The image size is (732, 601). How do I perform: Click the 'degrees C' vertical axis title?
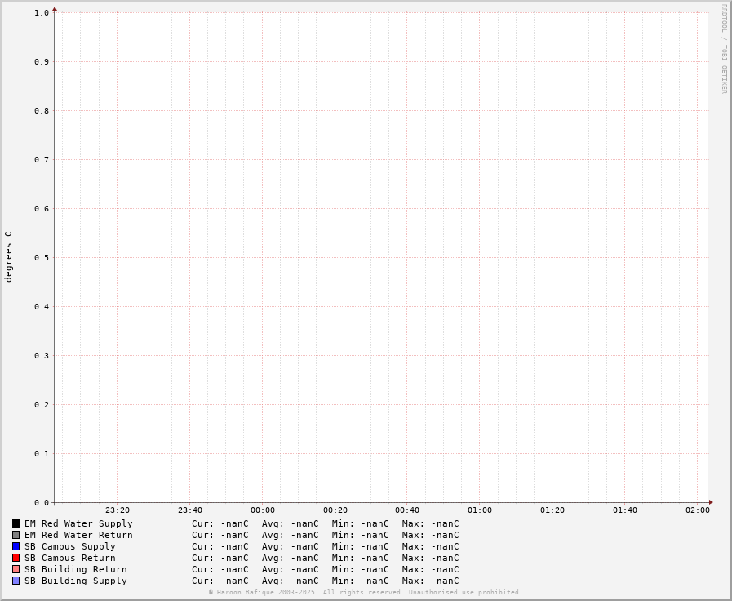pyautogui.click(x=9, y=256)
